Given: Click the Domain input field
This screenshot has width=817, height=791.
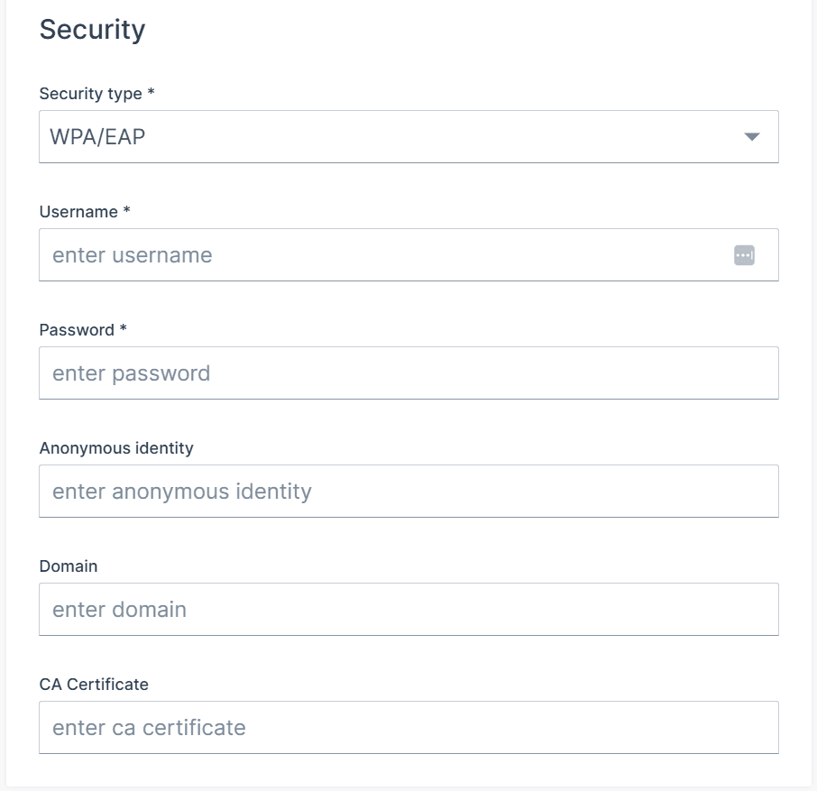Looking at the screenshot, I should (408, 610).
